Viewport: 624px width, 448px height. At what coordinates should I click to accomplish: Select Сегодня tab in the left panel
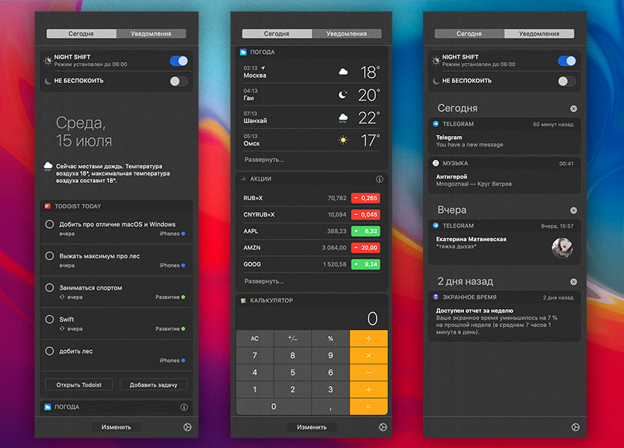pyautogui.click(x=81, y=34)
